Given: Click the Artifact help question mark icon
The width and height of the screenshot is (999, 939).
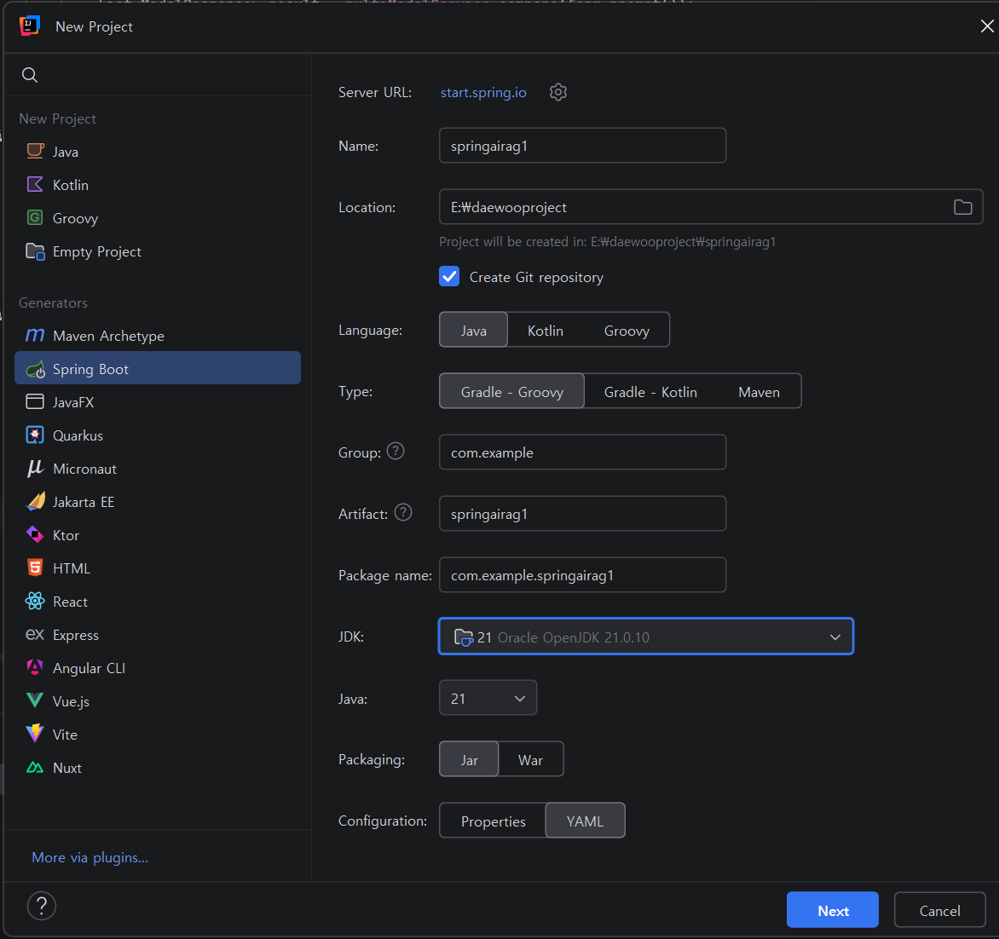Looking at the screenshot, I should [x=403, y=512].
